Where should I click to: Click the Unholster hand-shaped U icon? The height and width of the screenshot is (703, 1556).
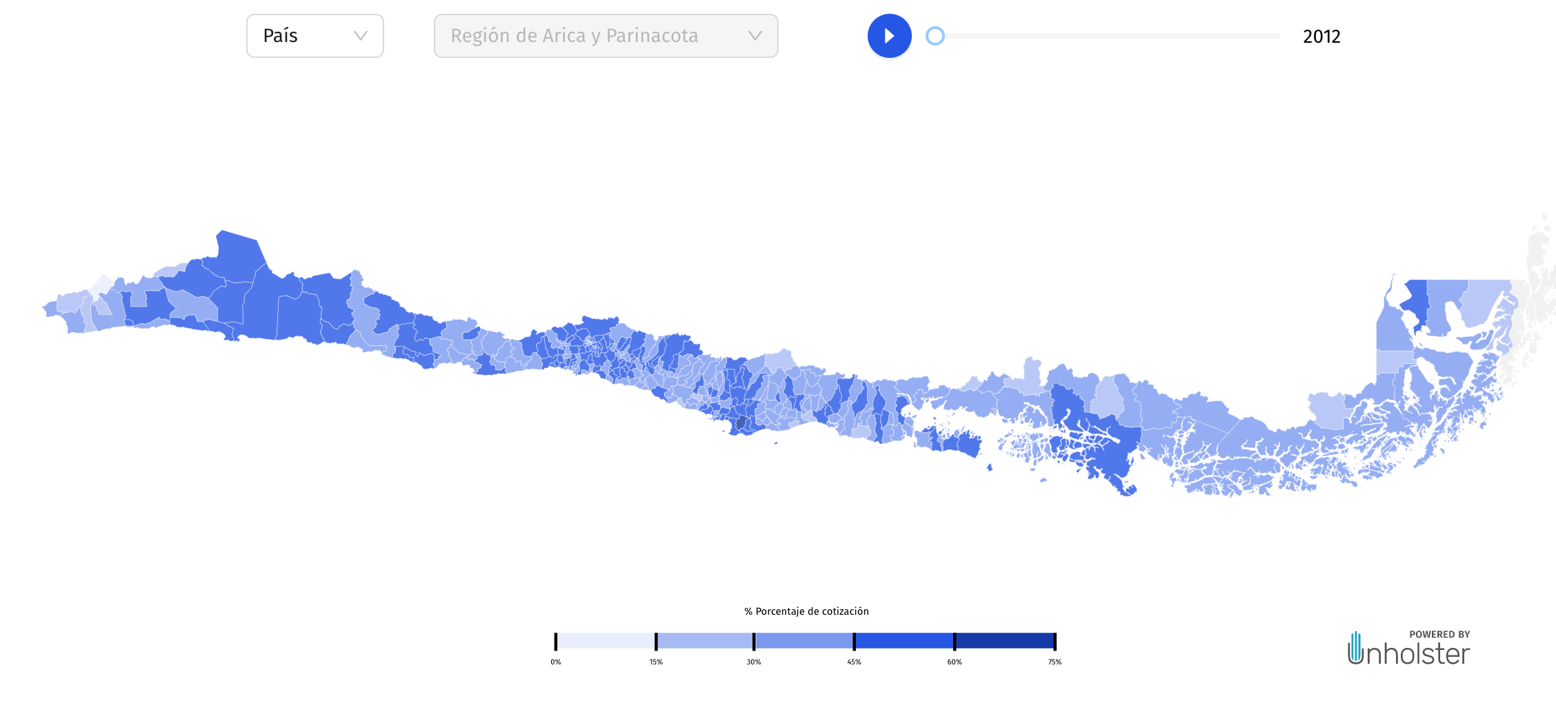point(1355,648)
